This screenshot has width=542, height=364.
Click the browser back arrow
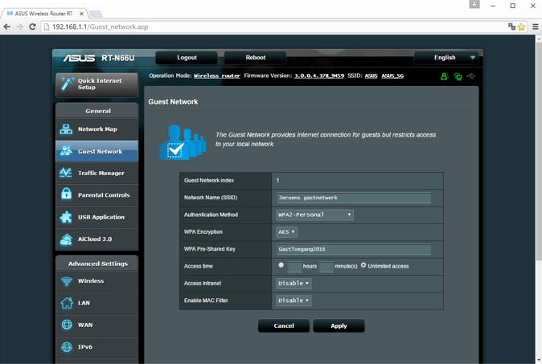click(x=7, y=27)
